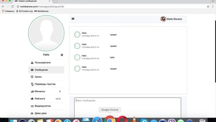
Task: Select the Новое сообщение browser tab
Action: (32, 1)
